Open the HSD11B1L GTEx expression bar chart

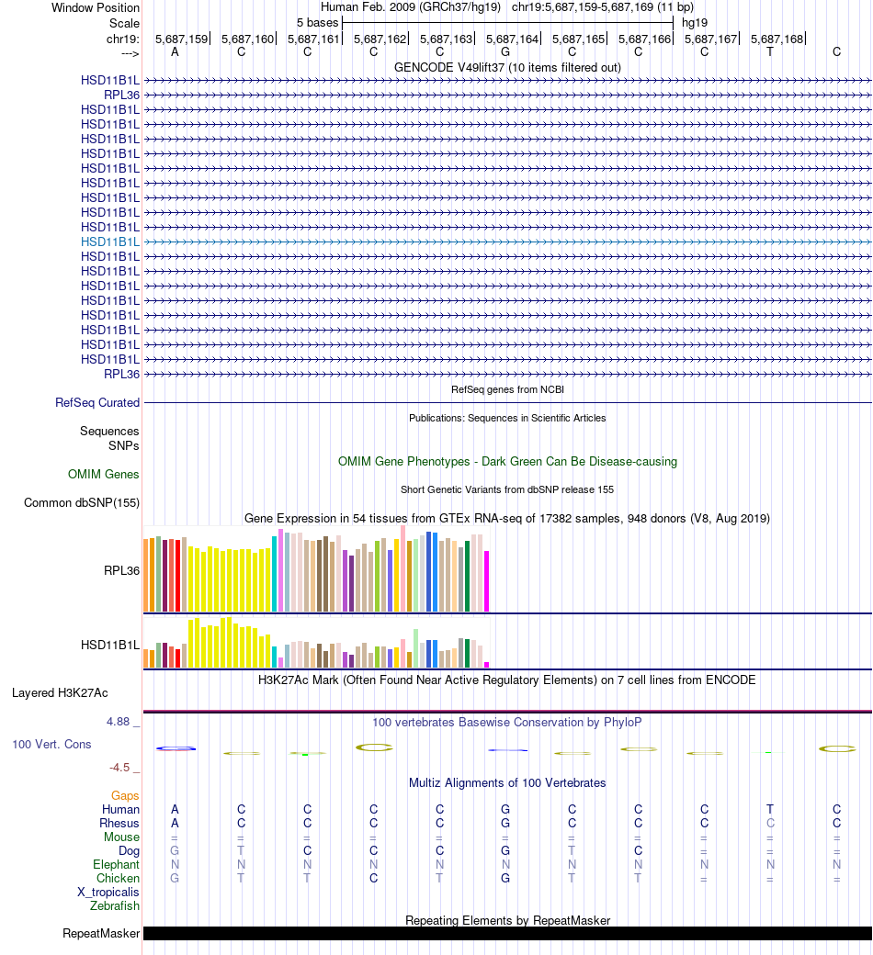[316, 643]
